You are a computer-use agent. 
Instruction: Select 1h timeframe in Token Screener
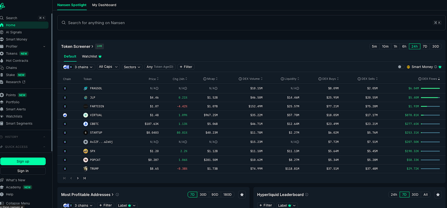tap(395, 46)
